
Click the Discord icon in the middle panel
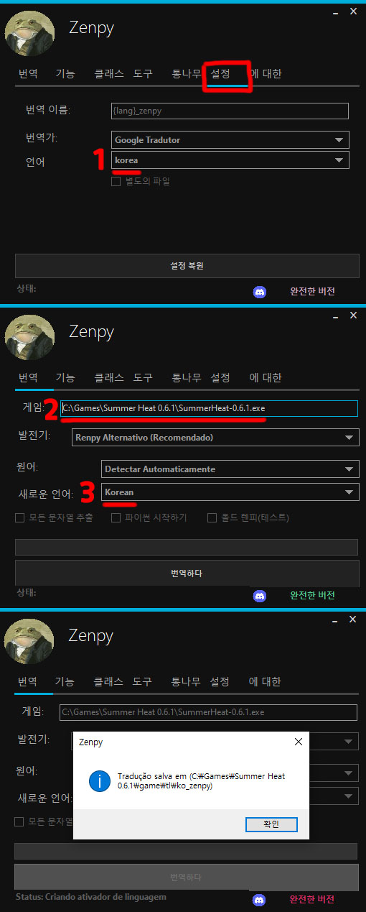(260, 596)
